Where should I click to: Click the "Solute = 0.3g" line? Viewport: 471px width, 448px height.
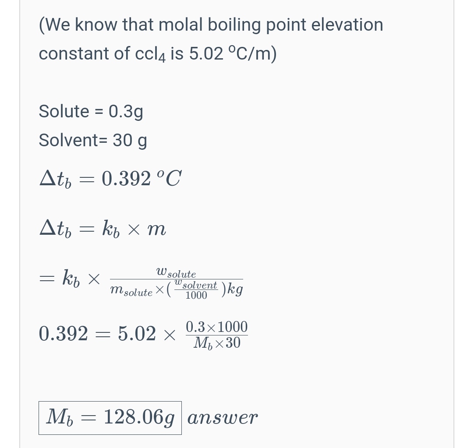tap(91, 112)
